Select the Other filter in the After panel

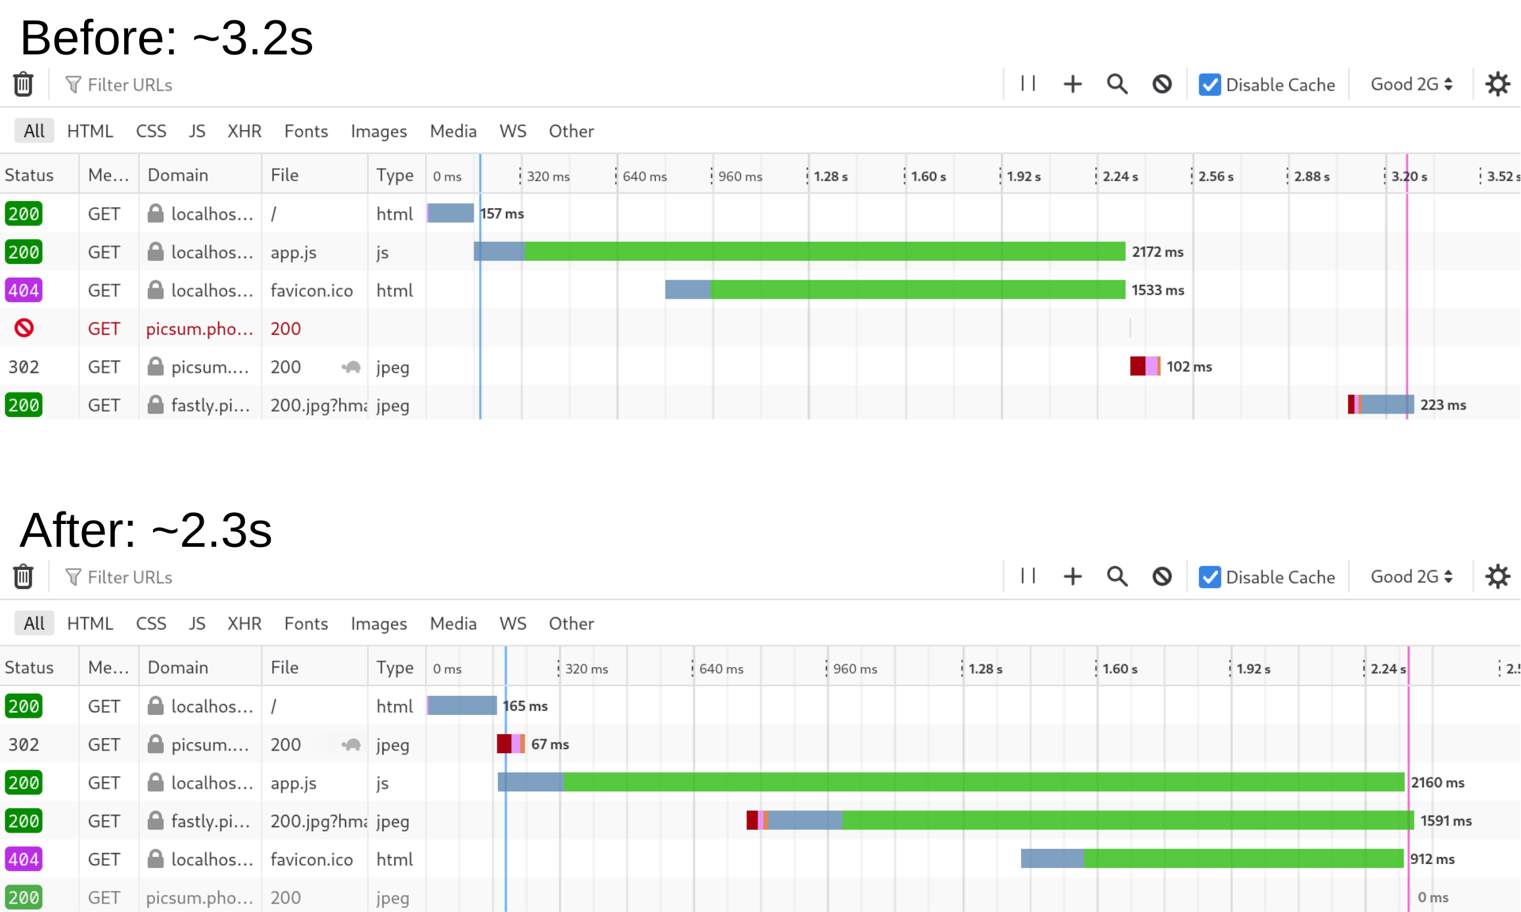point(572,623)
